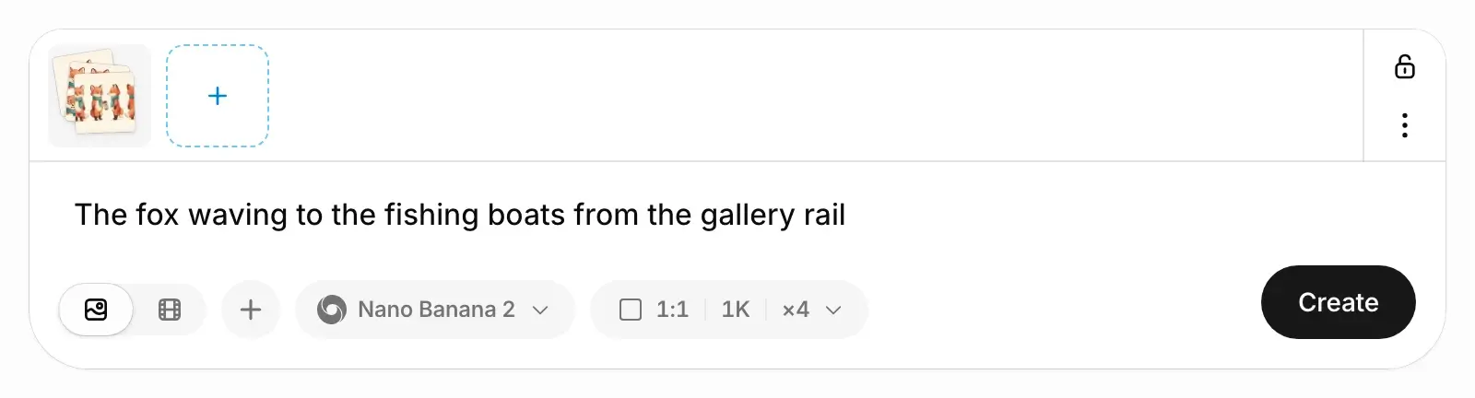The image size is (1475, 398).
Task: Click the word "waving" in the prompt
Action: (238, 215)
